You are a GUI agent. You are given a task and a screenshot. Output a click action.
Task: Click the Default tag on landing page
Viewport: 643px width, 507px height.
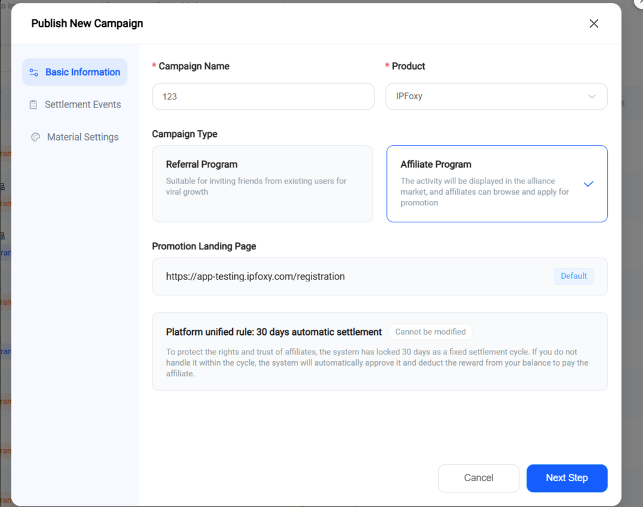[574, 276]
